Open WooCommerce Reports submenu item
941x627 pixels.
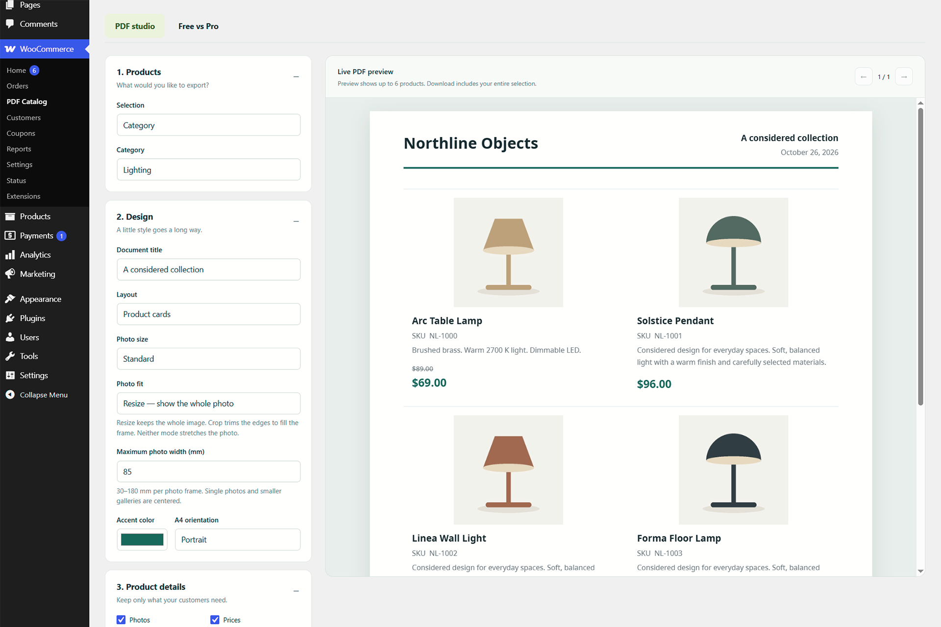(19, 149)
